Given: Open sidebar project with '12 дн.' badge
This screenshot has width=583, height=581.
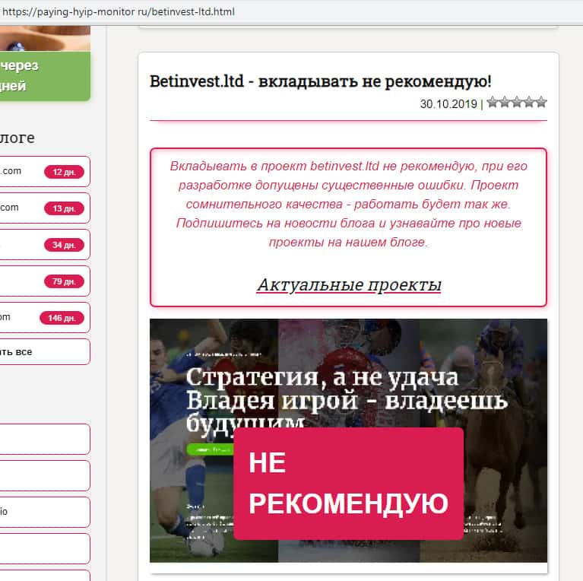Looking at the screenshot, I should 45,171.
